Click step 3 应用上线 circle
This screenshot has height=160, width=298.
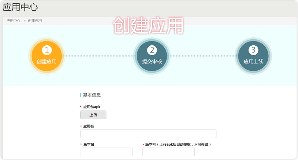[x=253, y=56]
